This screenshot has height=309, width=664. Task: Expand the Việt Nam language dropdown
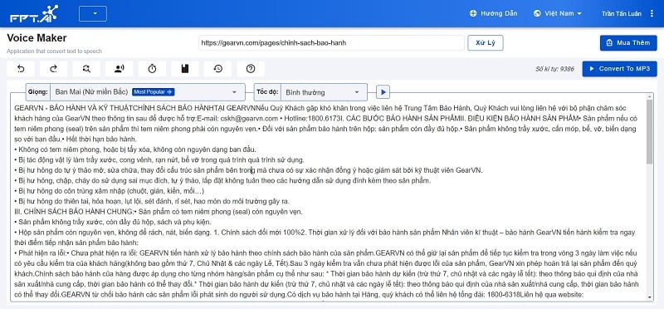[557, 13]
